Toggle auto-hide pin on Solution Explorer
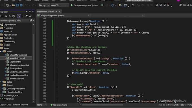 pos(30,12)
